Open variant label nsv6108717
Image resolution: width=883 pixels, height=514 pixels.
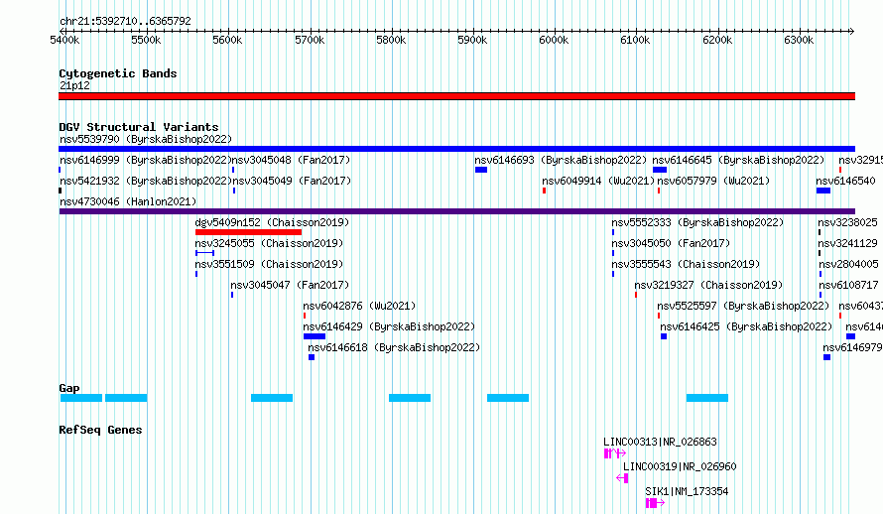tap(848, 285)
